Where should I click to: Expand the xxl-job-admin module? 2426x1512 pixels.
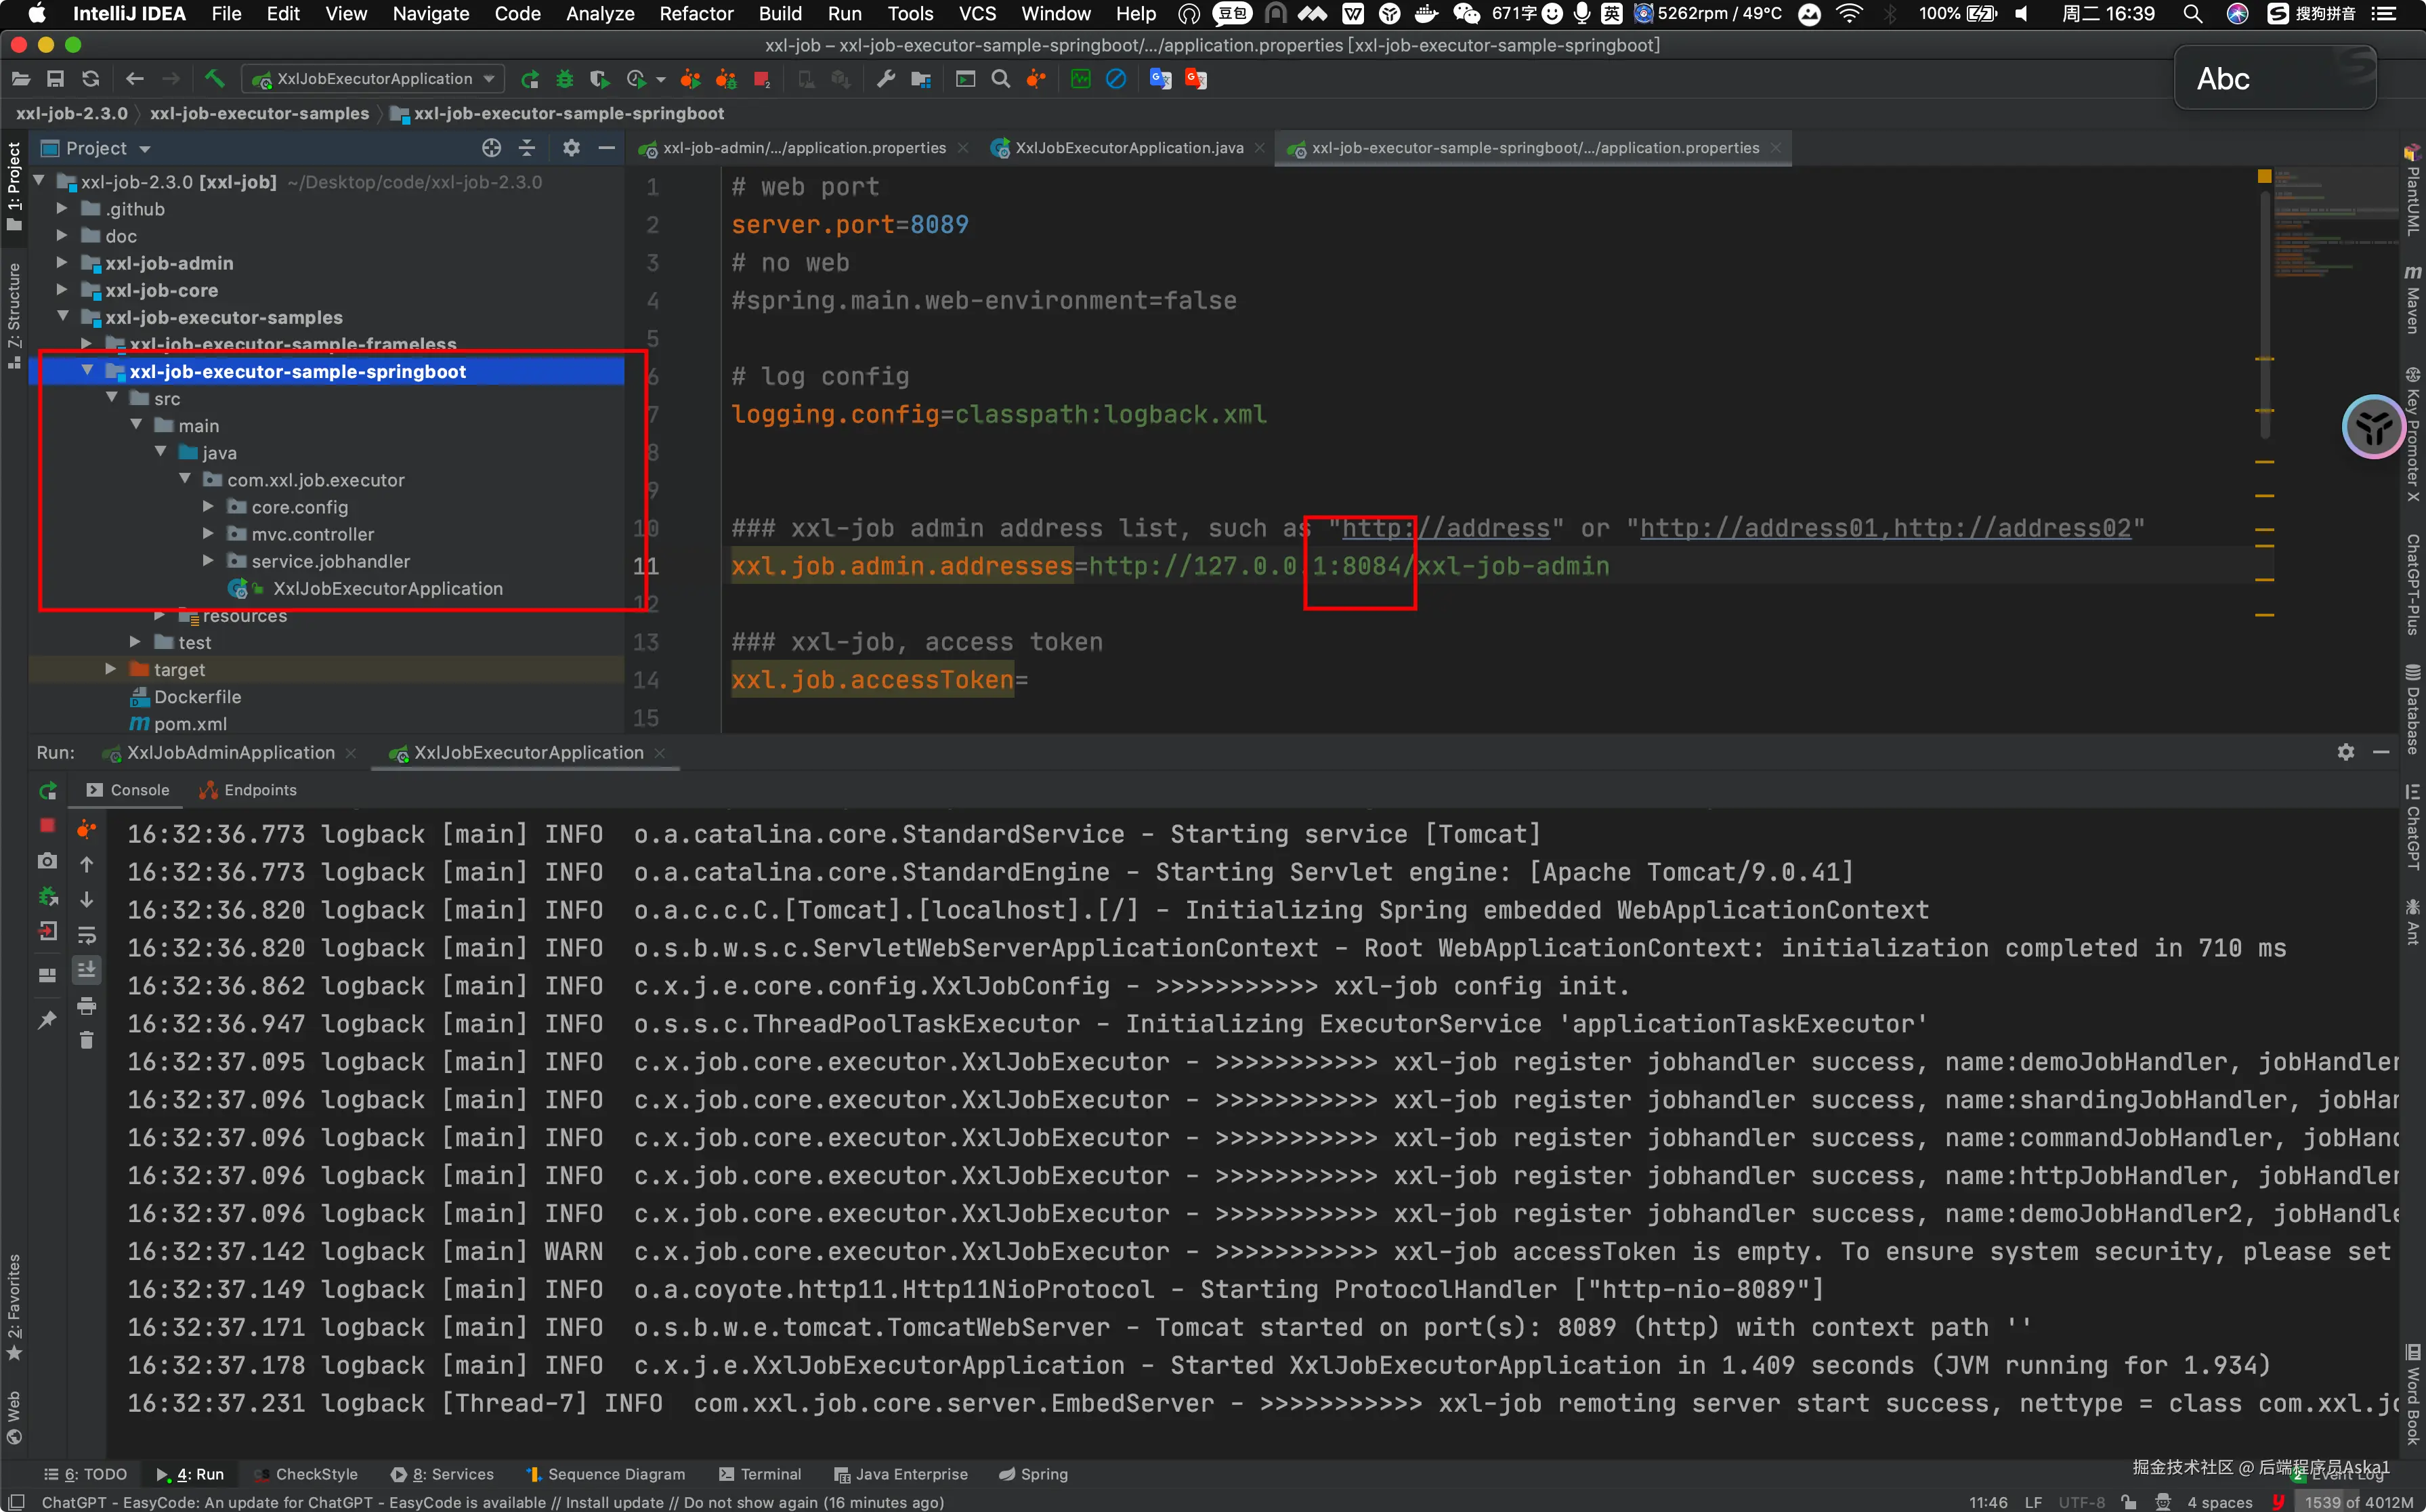(62, 262)
